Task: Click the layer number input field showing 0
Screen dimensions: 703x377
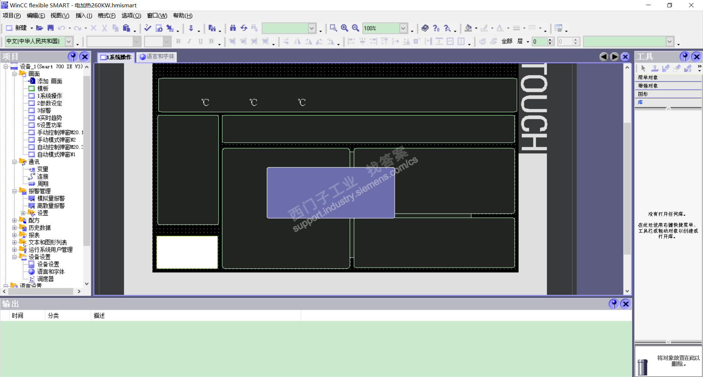Action: click(539, 42)
